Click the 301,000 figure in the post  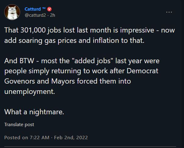point(33,30)
